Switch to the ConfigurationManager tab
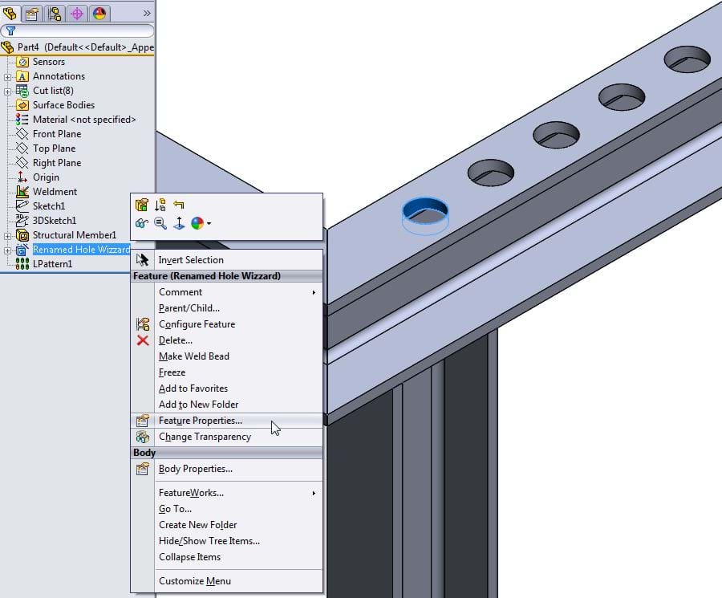 (55, 13)
